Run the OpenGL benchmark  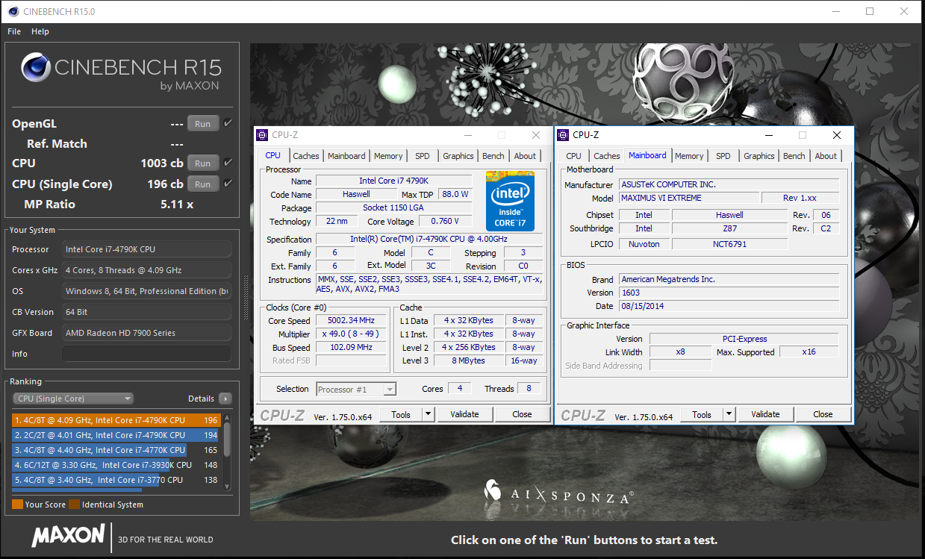[x=203, y=124]
